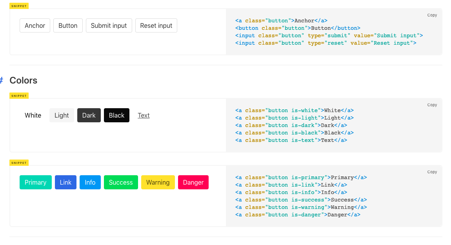This screenshot has height=245, width=451.
Task: Click the green Success button
Action: (x=121, y=182)
